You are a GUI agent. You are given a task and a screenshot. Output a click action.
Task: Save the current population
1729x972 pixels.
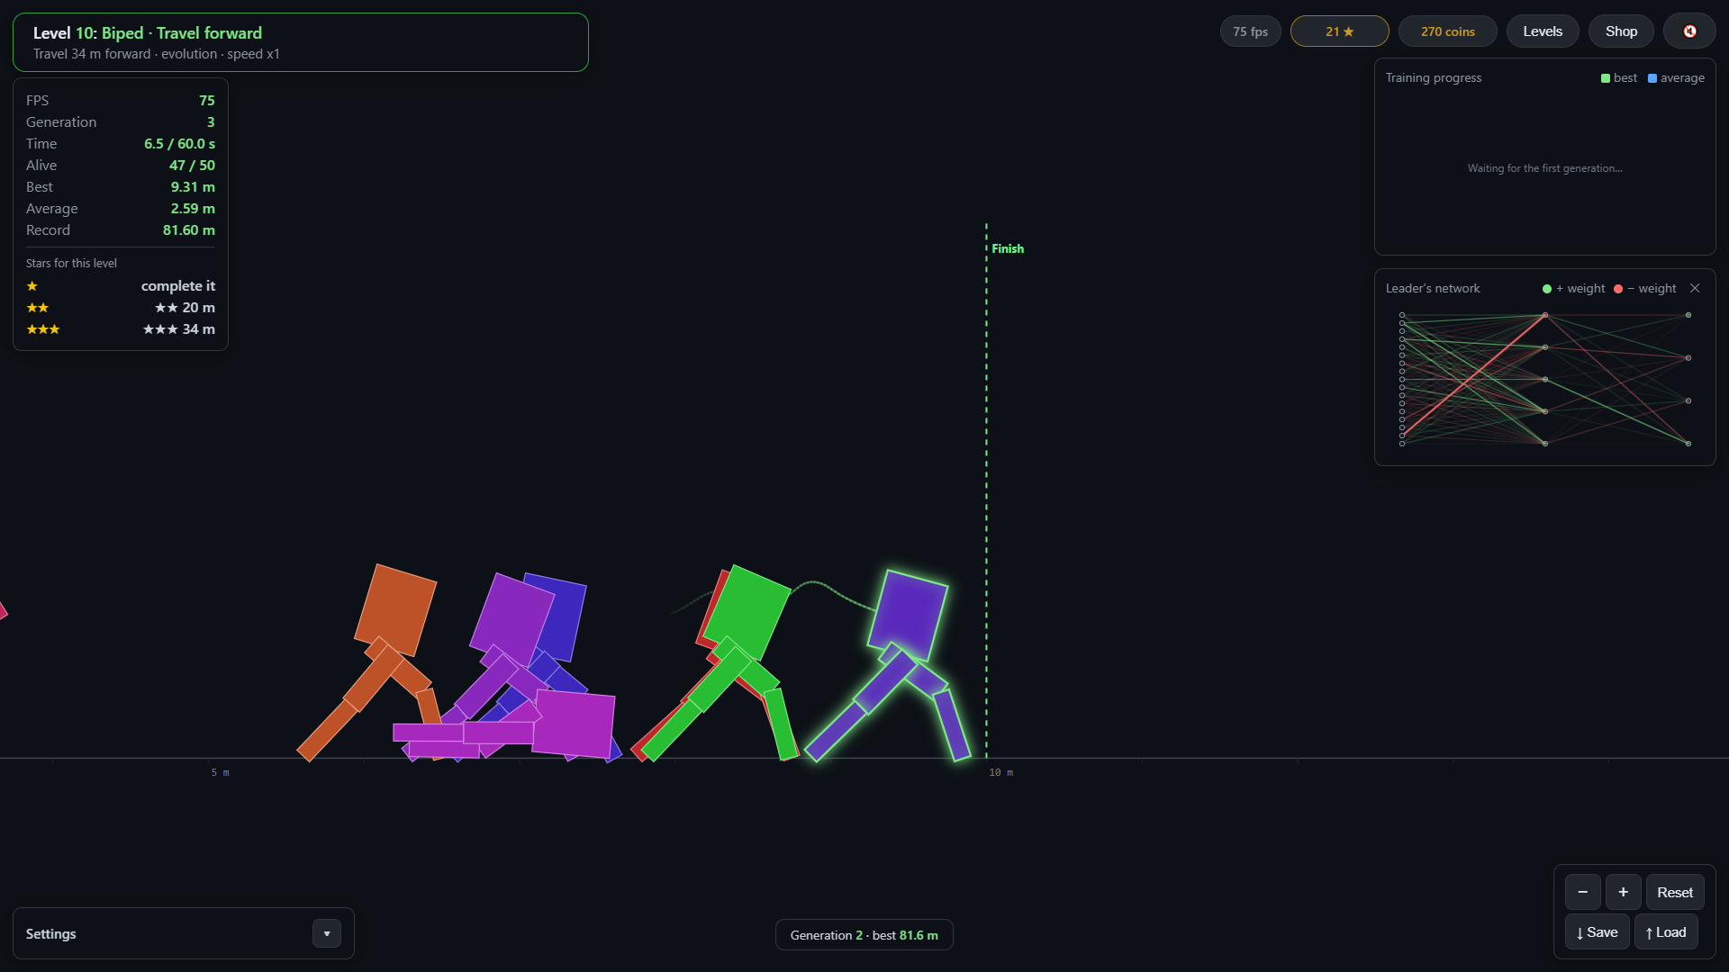tap(1598, 931)
